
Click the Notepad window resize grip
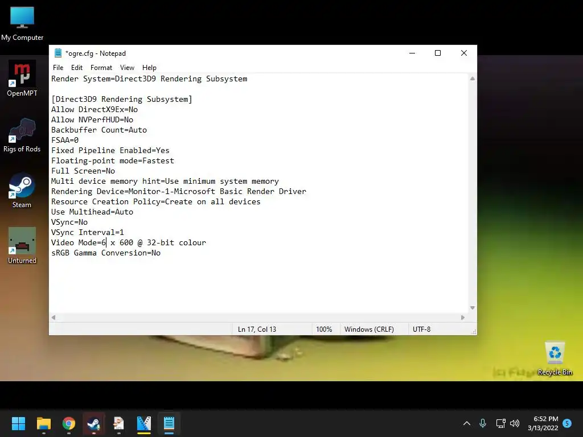[x=474, y=332]
